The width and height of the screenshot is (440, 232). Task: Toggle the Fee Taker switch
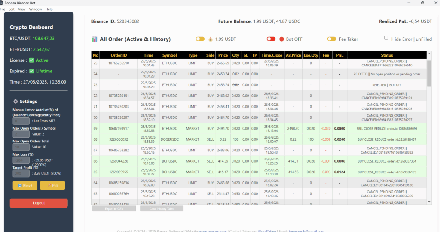coord(332,39)
